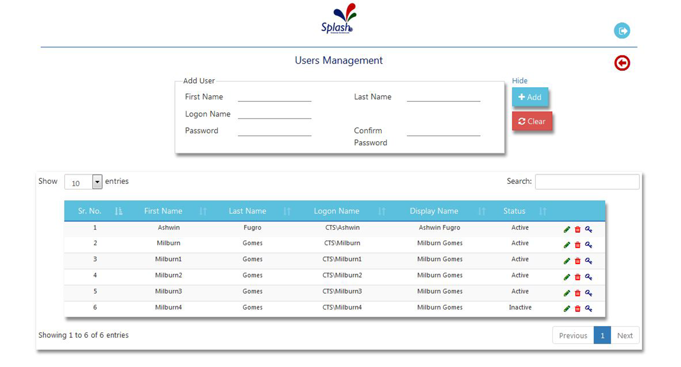Delete user Milburn1 using the trash icon
This screenshot has height=367, width=681.
(577, 261)
